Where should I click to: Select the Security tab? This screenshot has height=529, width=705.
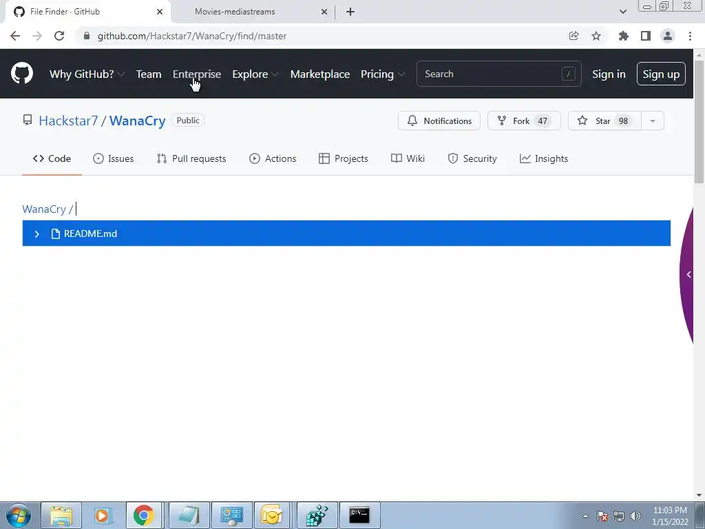(472, 158)
